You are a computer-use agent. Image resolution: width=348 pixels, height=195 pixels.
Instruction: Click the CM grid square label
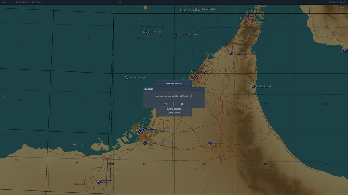click(x=205, y=164)
